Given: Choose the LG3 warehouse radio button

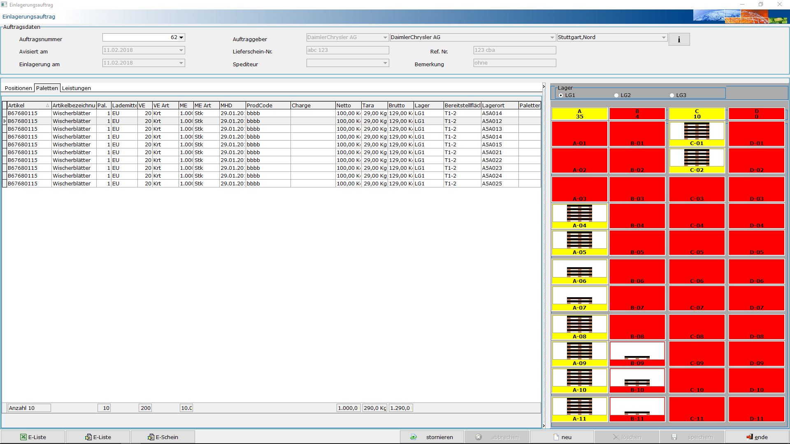Looking at the screenshot, I should (x=672, y=95).
